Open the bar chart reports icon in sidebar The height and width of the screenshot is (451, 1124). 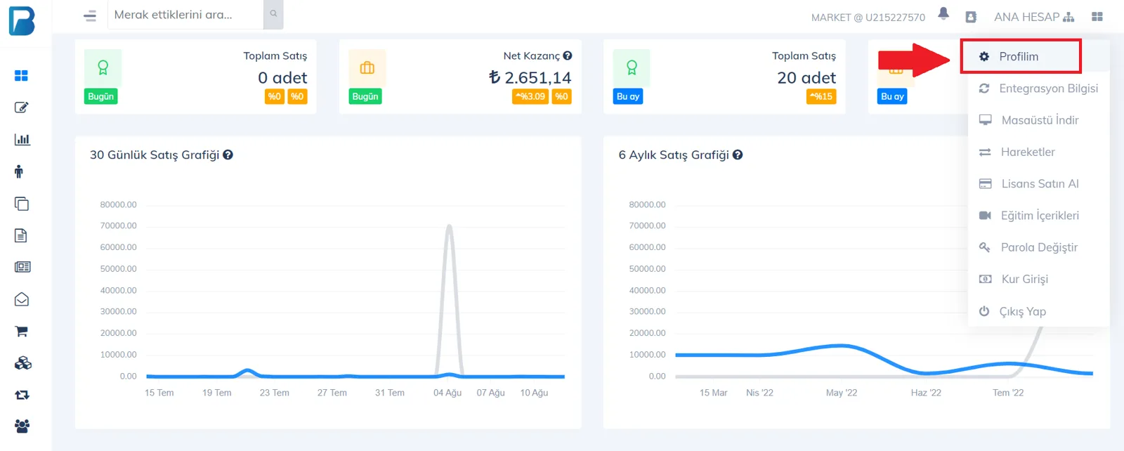(x=22, y=139)
